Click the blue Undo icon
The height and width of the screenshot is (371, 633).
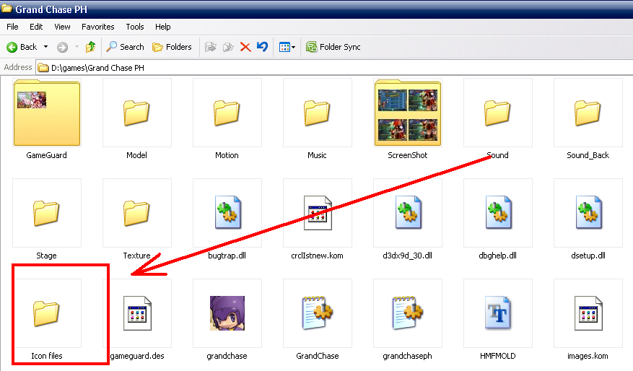pos(263,47)
